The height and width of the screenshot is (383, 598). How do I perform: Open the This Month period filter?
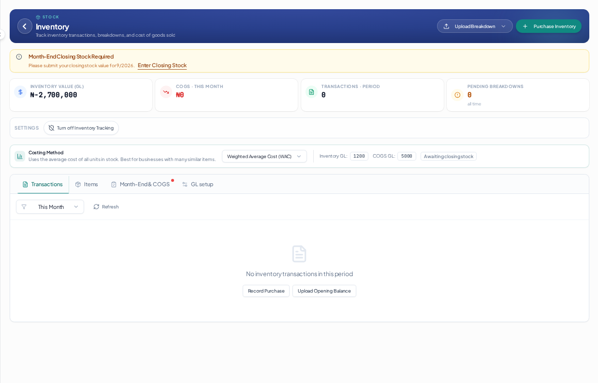point(50,207)
